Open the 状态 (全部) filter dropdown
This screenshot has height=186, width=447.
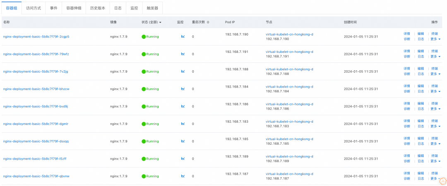[151, 22]
